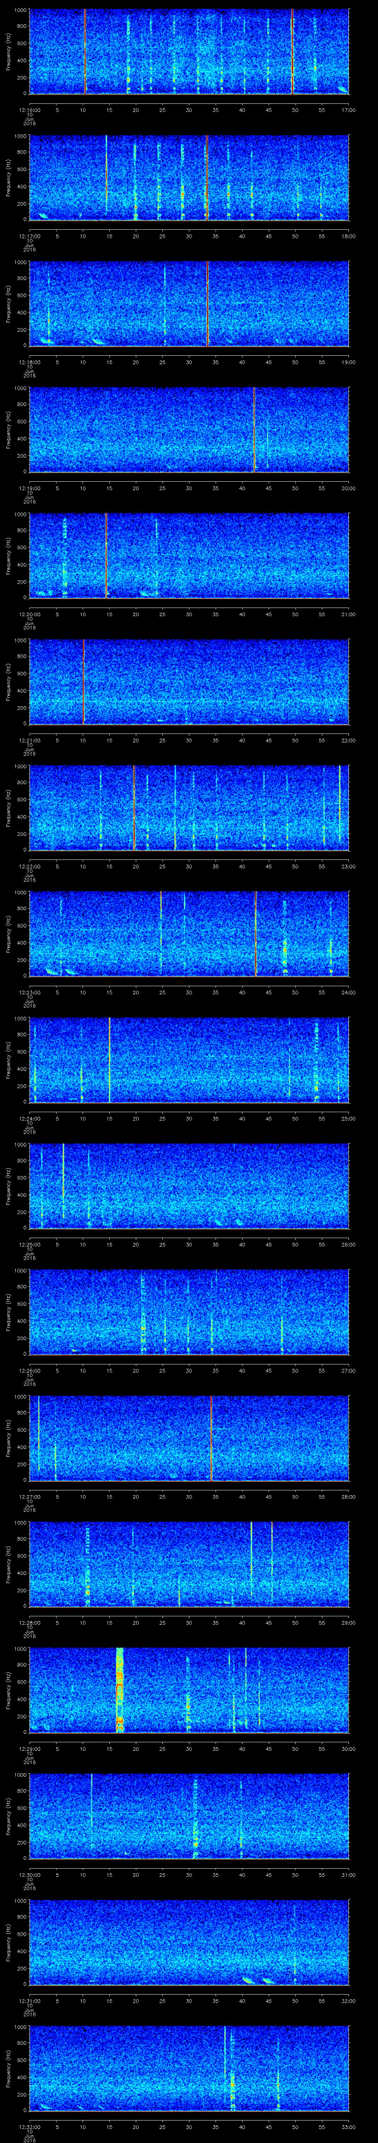Viewport: 378px width, 2143px height.
Task: Click the '12:21:00' start time label
Action: click(x=30, y=741)
